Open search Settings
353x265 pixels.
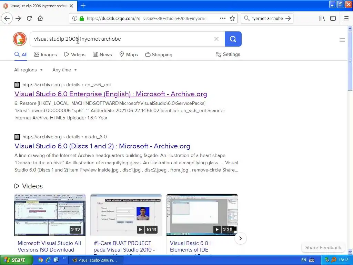click(228, 54)
